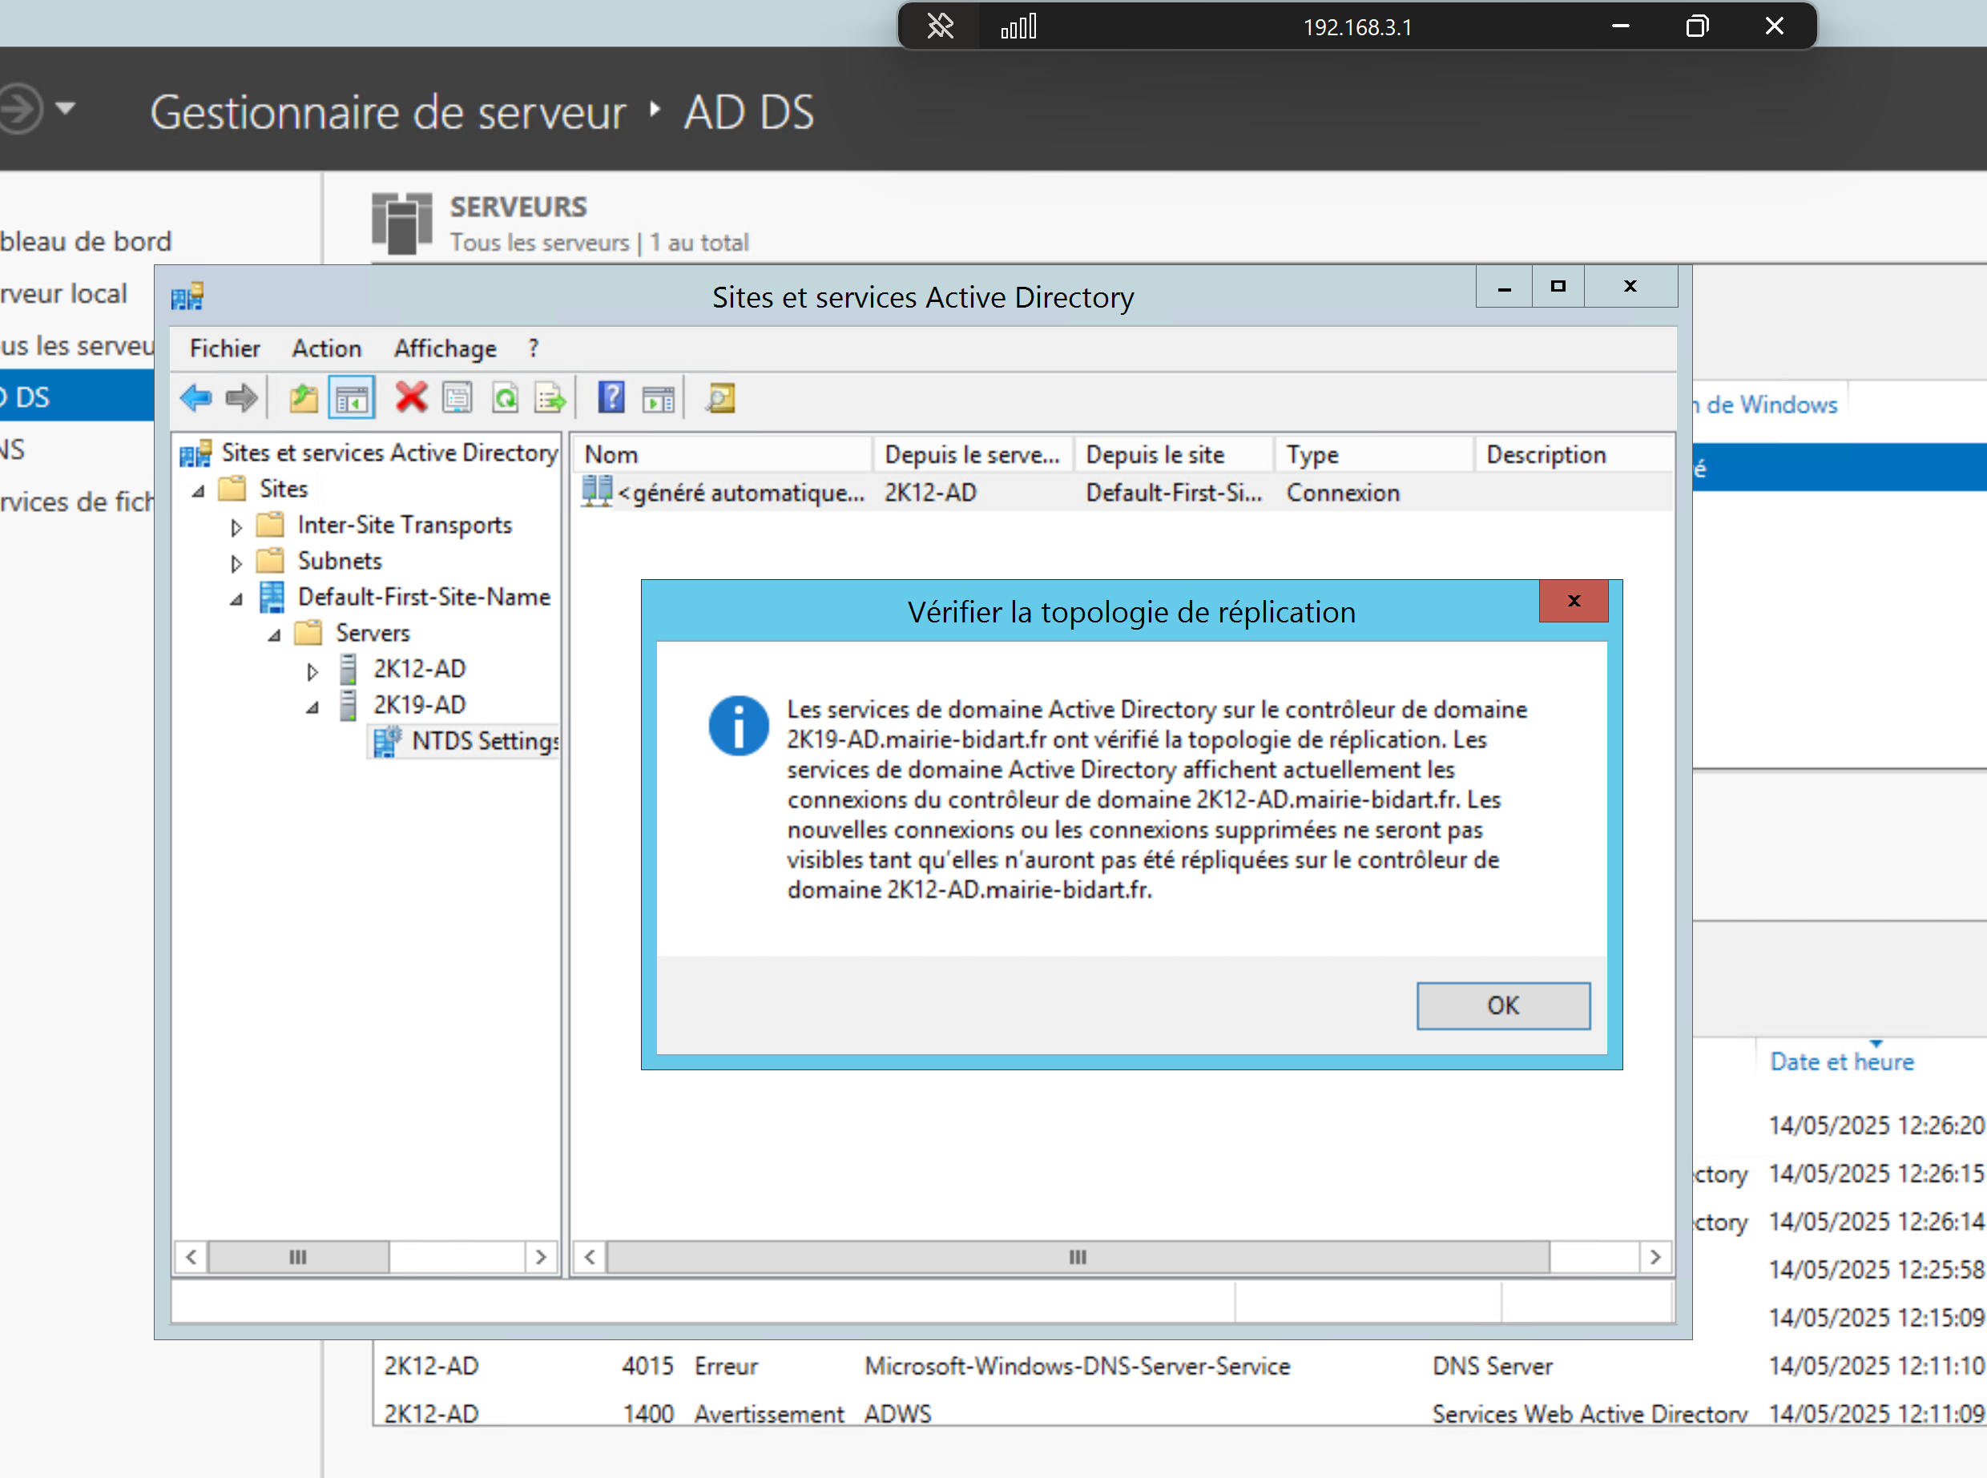Screen dimensions: 1987x1478
Task: Expand the 2K12-AD server node
Action: pyautogui.click(x=312, y=671)
